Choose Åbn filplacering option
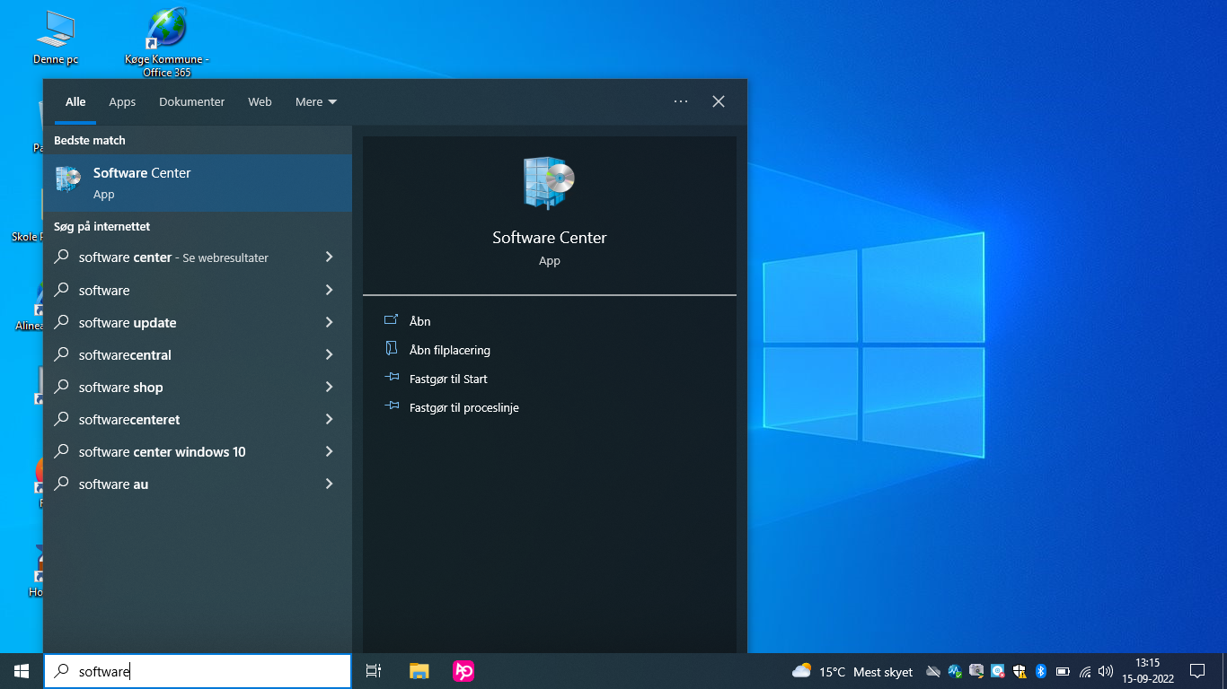The width and height of the screenshot is (1227, 689). [449, 350]
